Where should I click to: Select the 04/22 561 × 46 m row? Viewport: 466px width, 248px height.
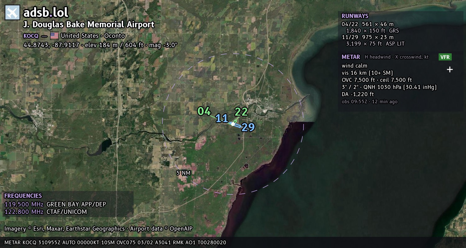368,24
